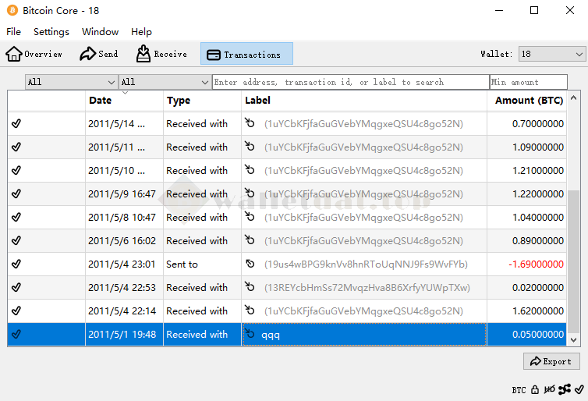The width and height of the screenshot is (588, 401).
Task: Click the HD disabled status icon
Action: pyautogui.click(x=550, y=389)
